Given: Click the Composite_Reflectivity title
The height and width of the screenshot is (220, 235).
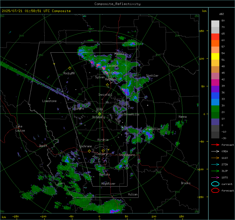Looking at the screenshot, I should (x=117, y=4).
